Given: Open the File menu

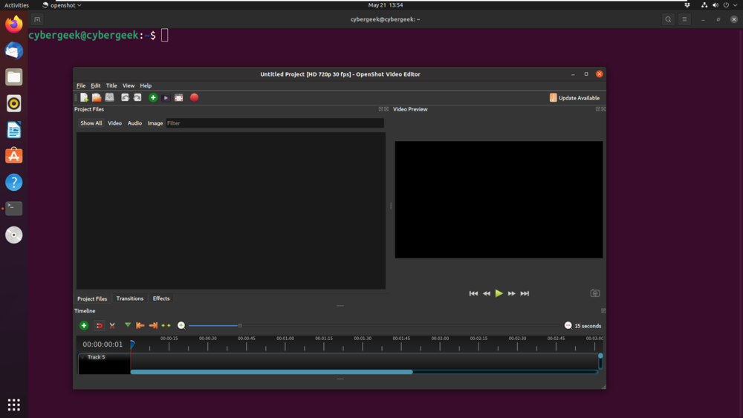Looking at the screenshot, I should pyautogui.click(x=81, y=85).
